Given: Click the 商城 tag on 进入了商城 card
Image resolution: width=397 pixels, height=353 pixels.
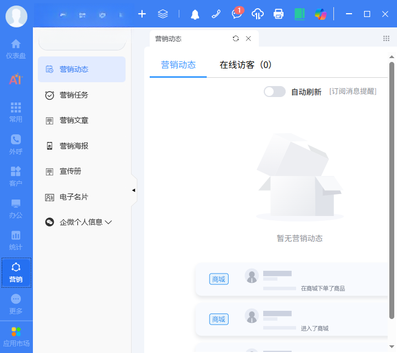Looking at the screenshot, I should (219, 320).
